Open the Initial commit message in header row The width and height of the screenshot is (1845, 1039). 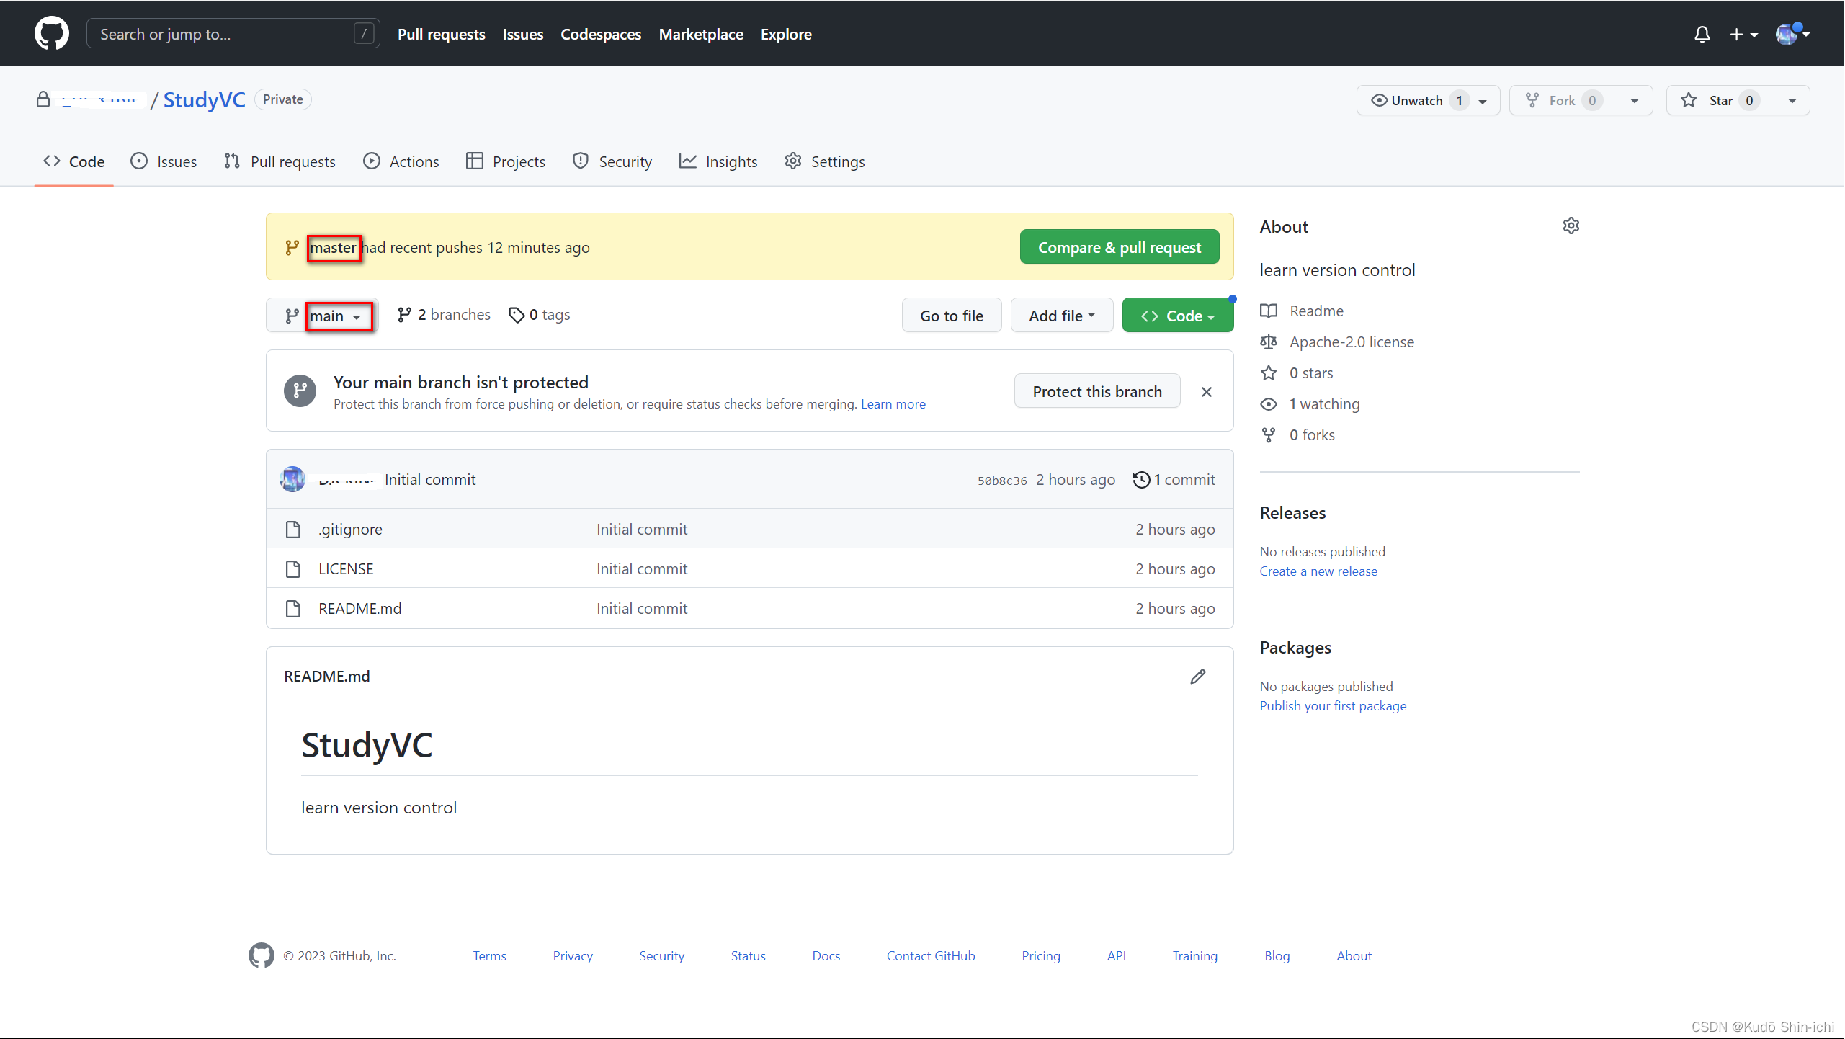[430, 480]
